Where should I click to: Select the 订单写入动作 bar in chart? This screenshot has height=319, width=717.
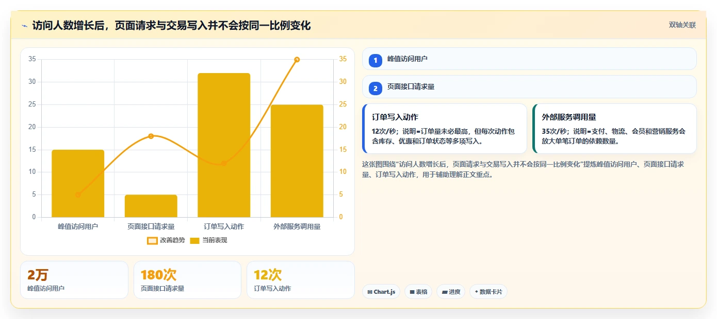point(224,145)
